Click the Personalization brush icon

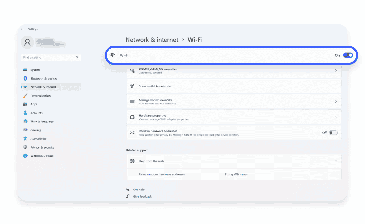tap(25, 96)
